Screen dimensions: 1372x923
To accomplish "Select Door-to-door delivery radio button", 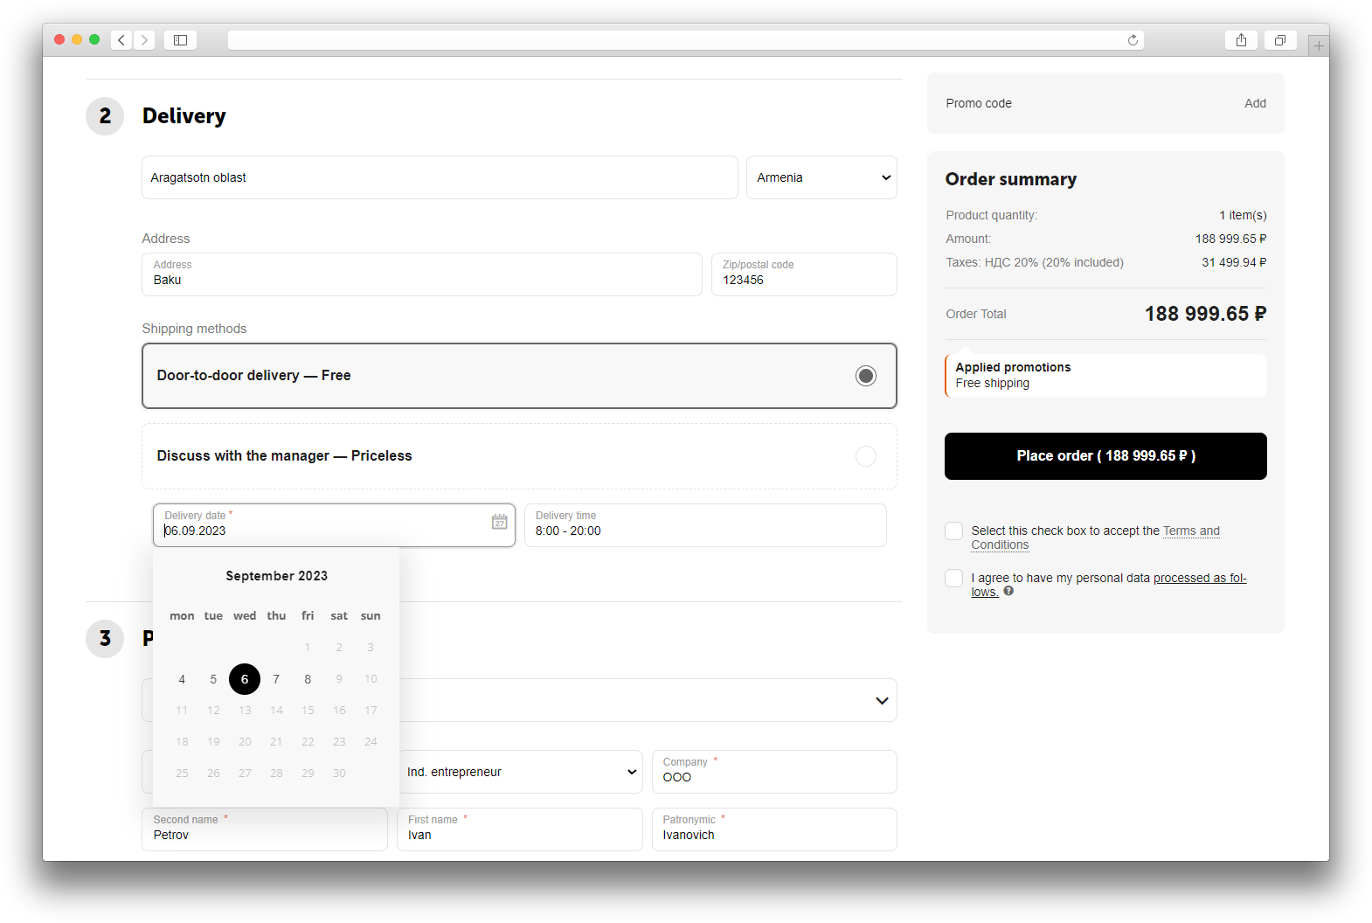I will coord(865,376).
